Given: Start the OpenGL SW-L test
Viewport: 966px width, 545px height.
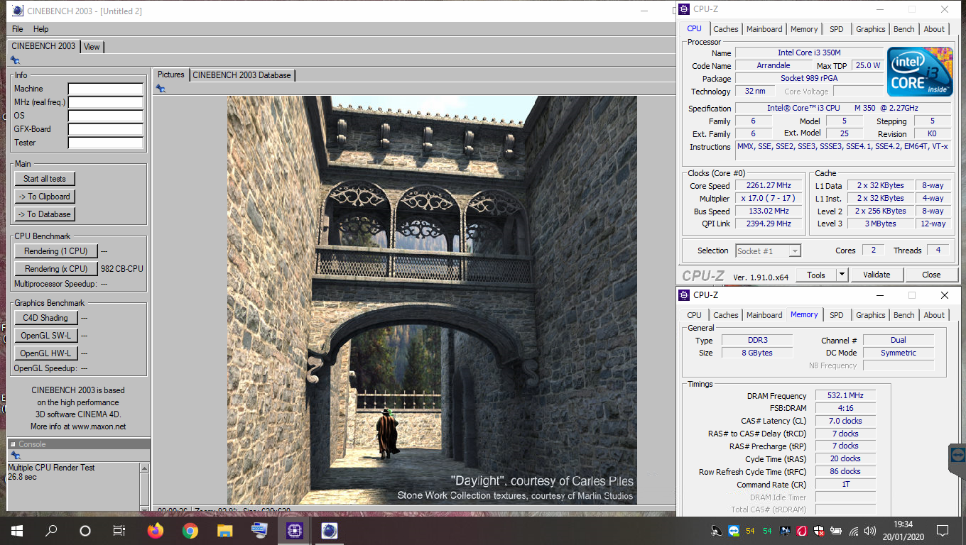Looking at the screenshot, I should (45, 336).
